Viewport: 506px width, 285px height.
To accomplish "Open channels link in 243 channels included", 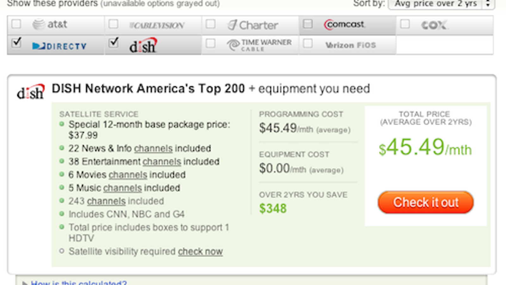I will click(x=106, y=201).
